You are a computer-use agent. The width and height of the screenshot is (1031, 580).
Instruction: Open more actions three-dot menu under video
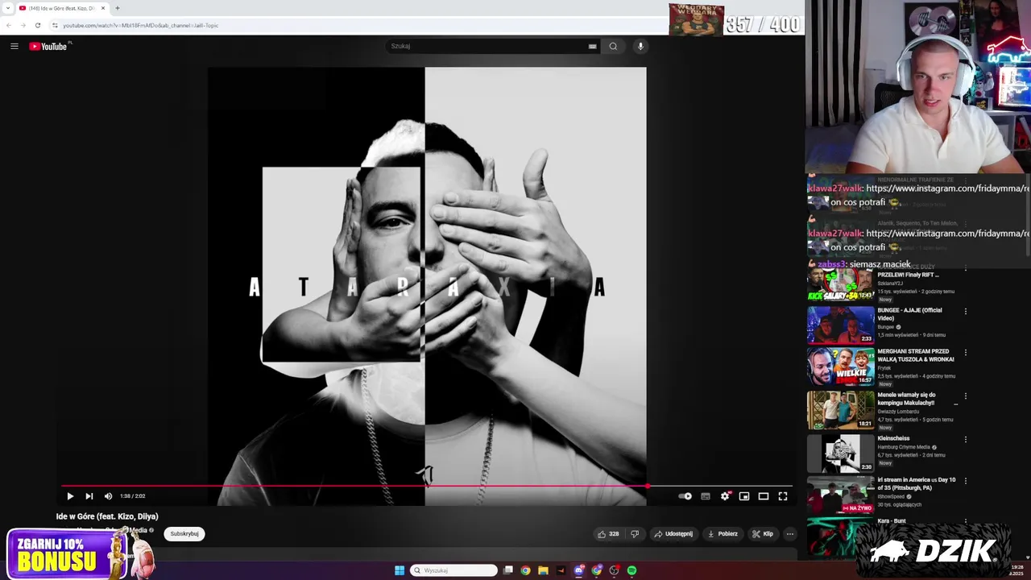[790, 533]
